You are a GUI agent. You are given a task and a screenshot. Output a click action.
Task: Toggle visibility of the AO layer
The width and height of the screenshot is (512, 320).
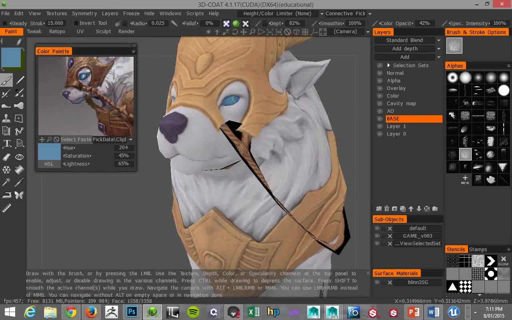pos(380,111)
